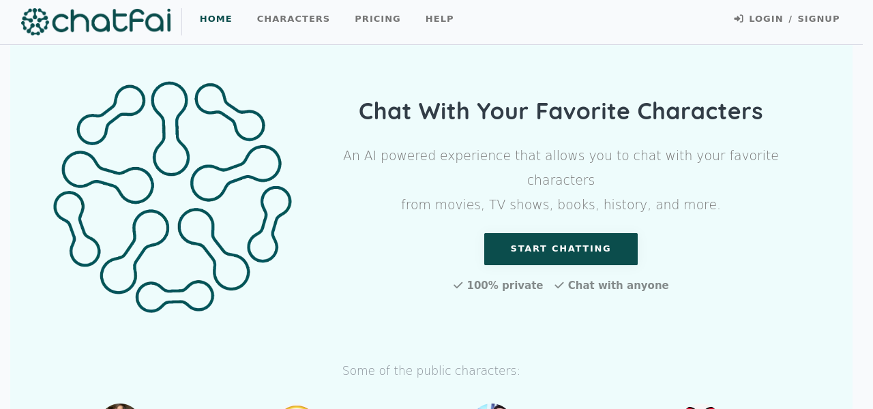Viewport: 873px width, 409px height.
Task: Go to the Characters page
Action: pyautogui.click(x=293, y=19)
